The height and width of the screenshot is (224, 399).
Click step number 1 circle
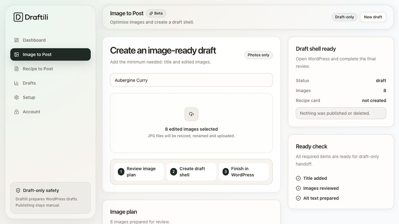[121, 172]
